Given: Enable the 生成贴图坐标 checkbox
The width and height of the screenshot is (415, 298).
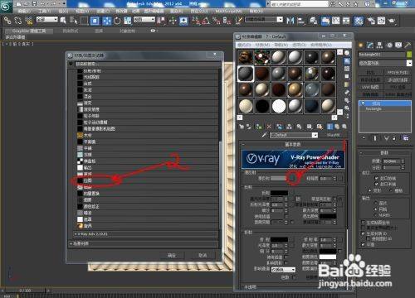Looking at the screenshot, I should point(364,222).
